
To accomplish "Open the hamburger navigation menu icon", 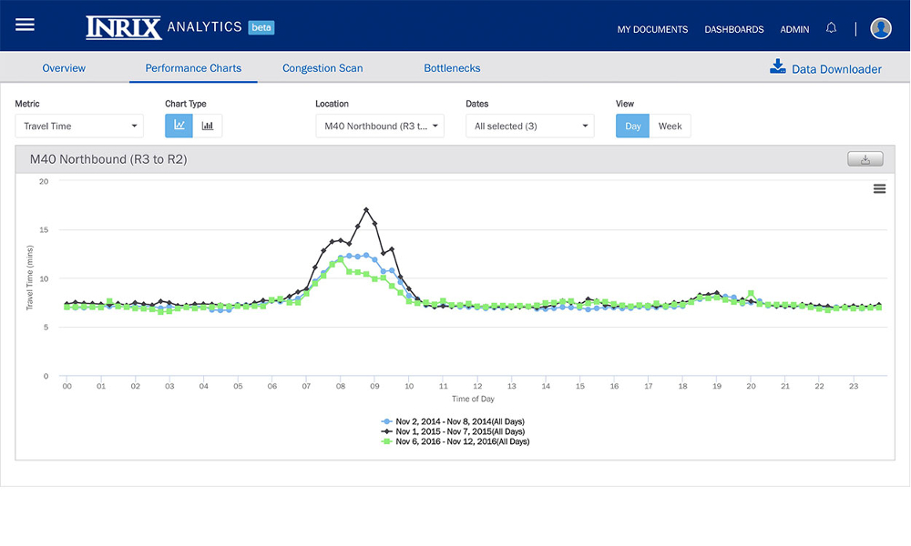I will click(26, 25).
